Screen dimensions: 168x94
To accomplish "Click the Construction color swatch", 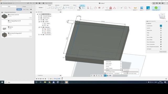I will click(161, 26).
